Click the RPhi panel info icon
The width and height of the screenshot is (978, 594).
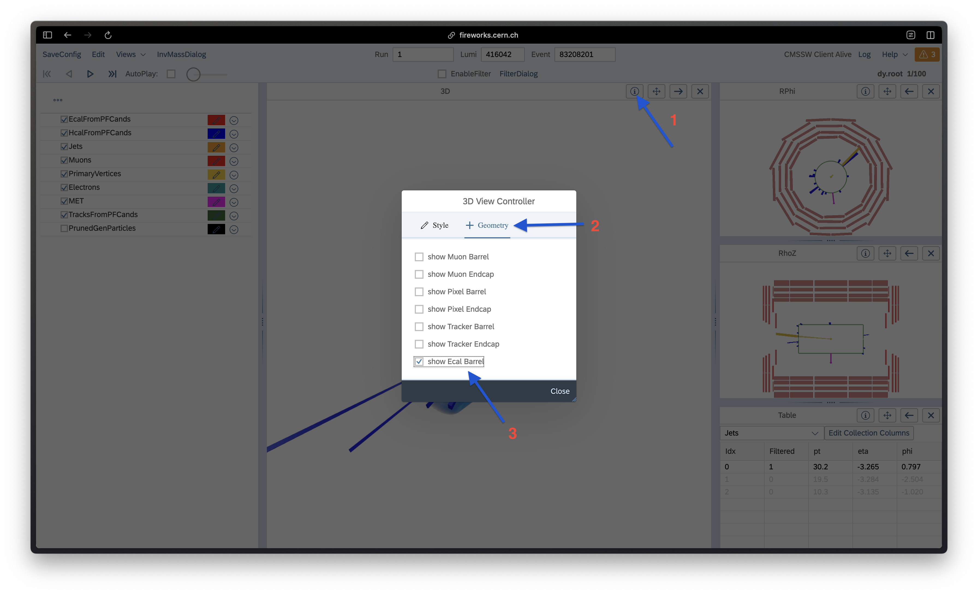pyautogui.click(x=864, y=91)
